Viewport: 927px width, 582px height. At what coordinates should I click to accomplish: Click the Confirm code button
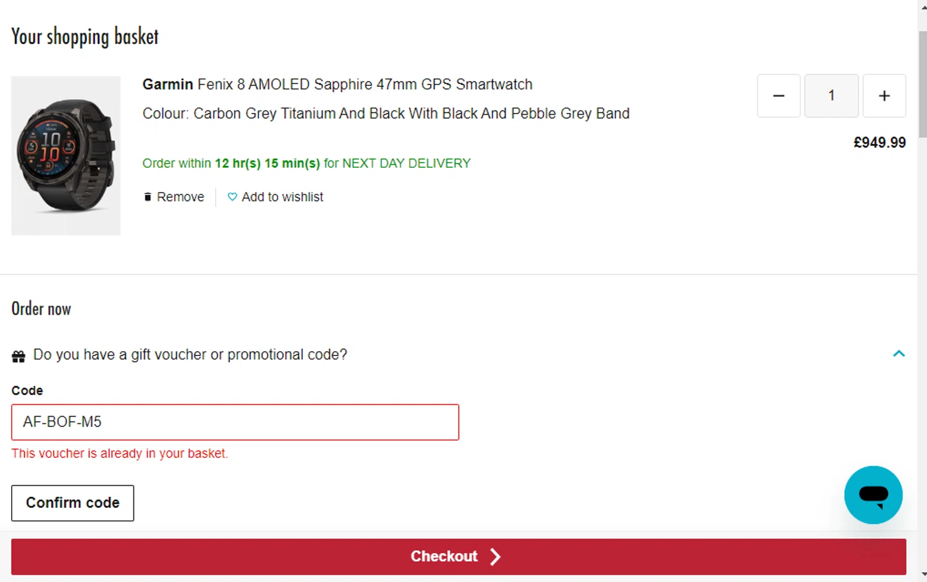pos(72,503)
